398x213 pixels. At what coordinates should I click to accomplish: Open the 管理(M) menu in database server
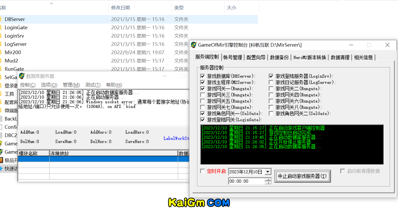coord(71,85)
